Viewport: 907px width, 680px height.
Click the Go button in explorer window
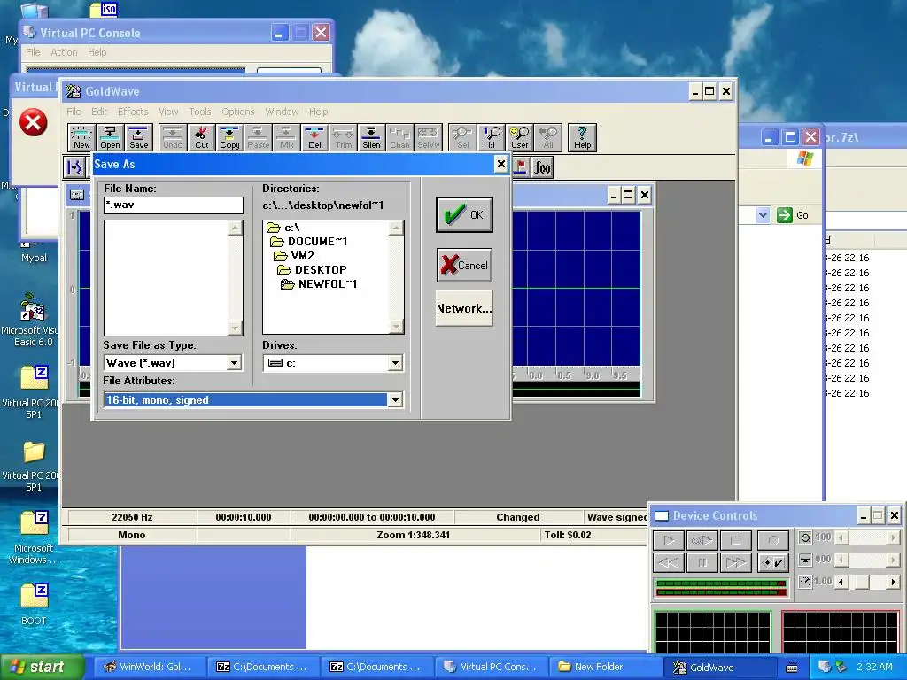coord(793,215)
